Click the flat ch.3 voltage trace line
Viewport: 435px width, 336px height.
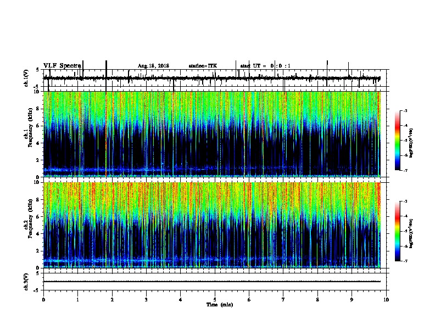(x=211, y=282)
